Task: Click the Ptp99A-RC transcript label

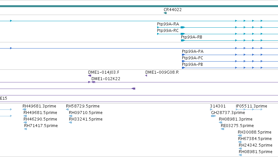Action: click(x=168, y=31)
